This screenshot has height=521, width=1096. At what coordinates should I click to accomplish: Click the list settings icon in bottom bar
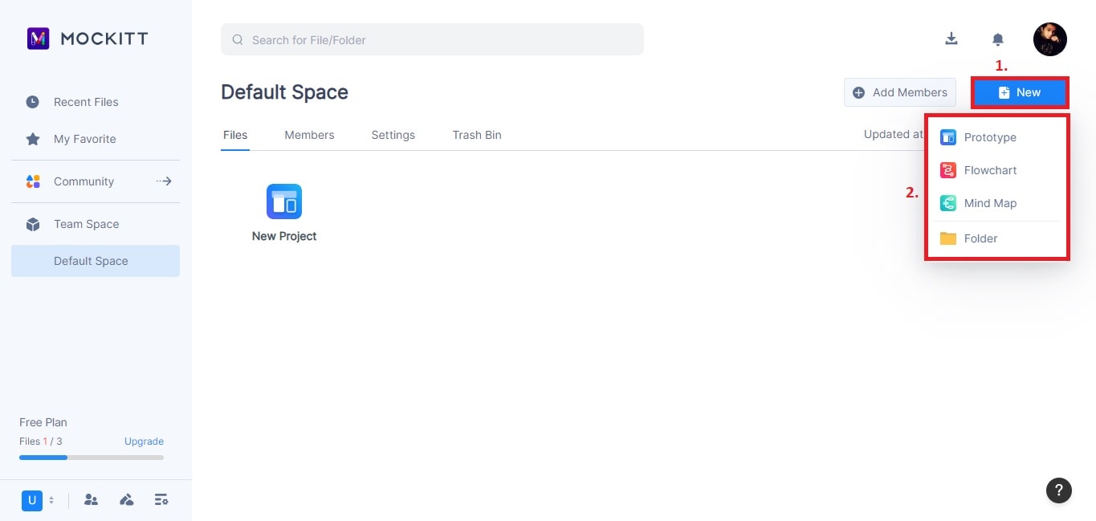click(x=161, y=500)
